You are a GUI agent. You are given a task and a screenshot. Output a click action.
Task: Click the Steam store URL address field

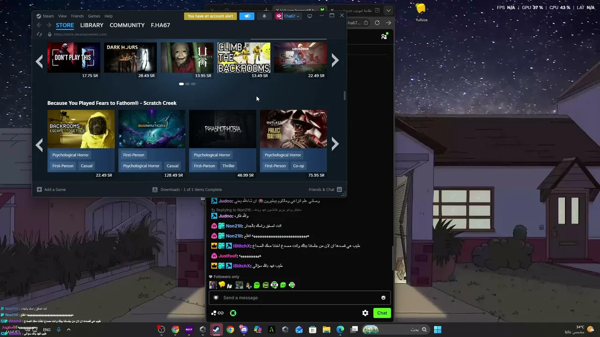[81, 34]
